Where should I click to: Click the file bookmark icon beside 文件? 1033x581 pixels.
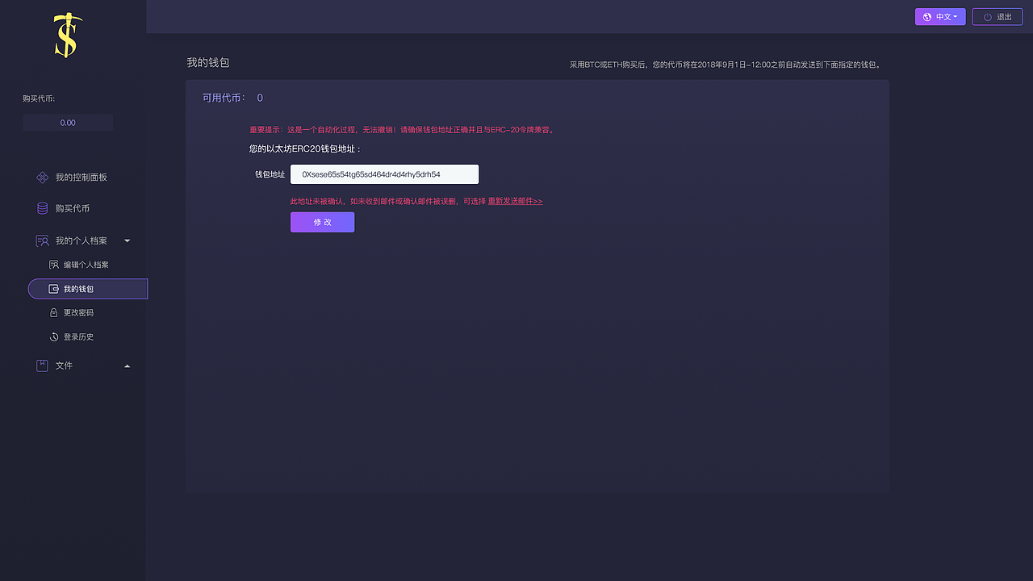click(x=43, y=366)
